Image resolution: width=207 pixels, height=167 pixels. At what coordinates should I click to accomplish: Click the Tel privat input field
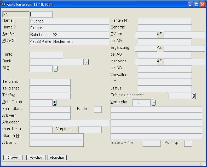[x=50, y=82]
